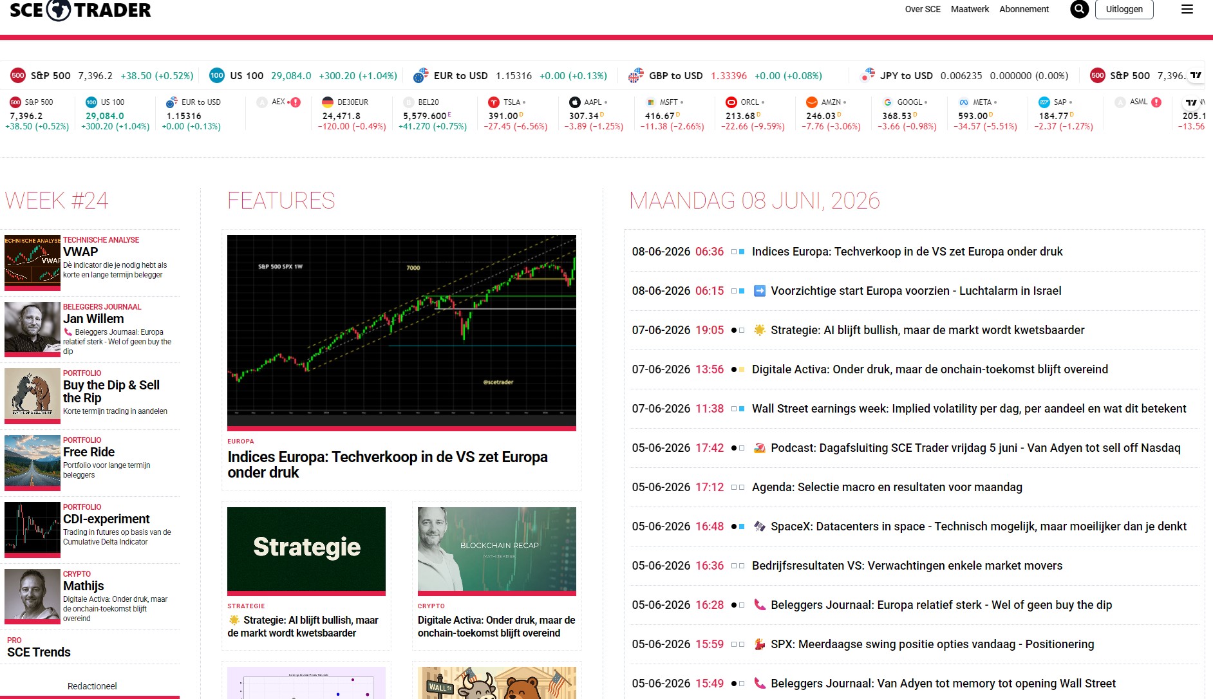Click the bull and bear portfolio thumbnail
The image size is (1213, 699).
[x=32, y=396]
